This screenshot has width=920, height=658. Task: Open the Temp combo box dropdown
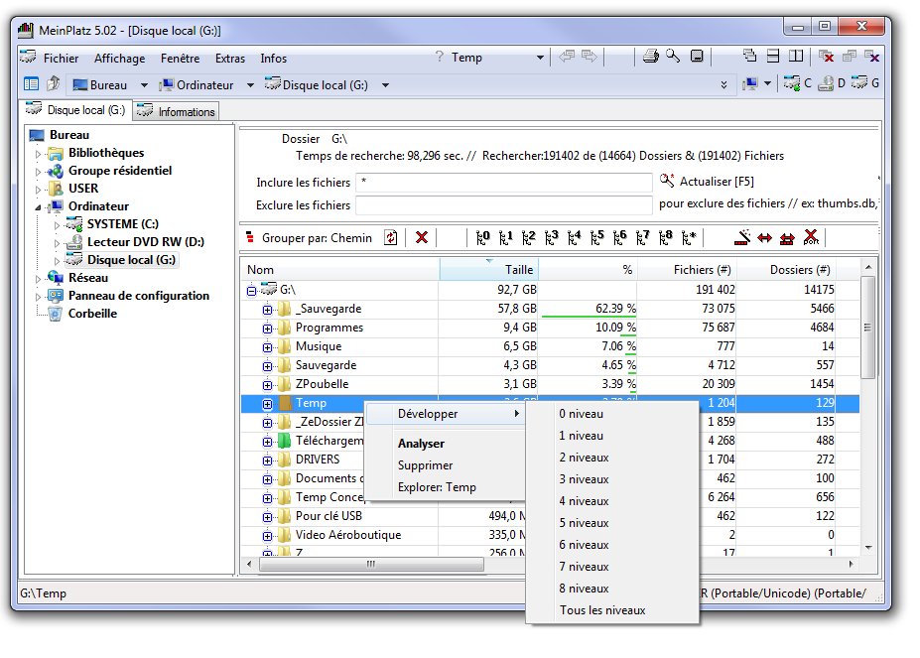540,58
